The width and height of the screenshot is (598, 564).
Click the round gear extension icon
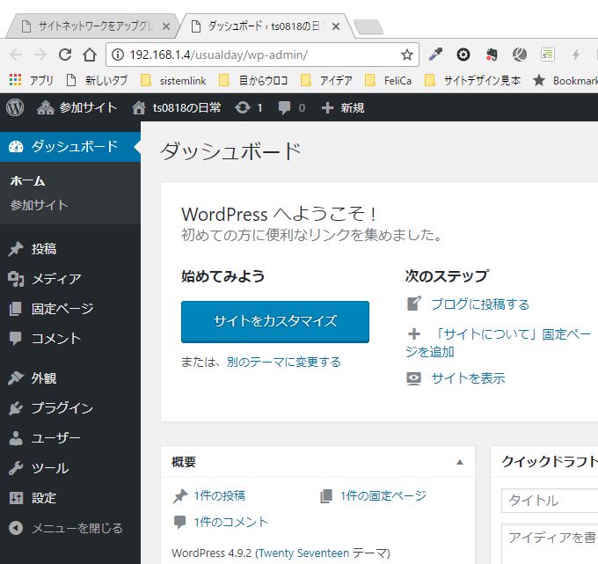(x=463, y=55)
